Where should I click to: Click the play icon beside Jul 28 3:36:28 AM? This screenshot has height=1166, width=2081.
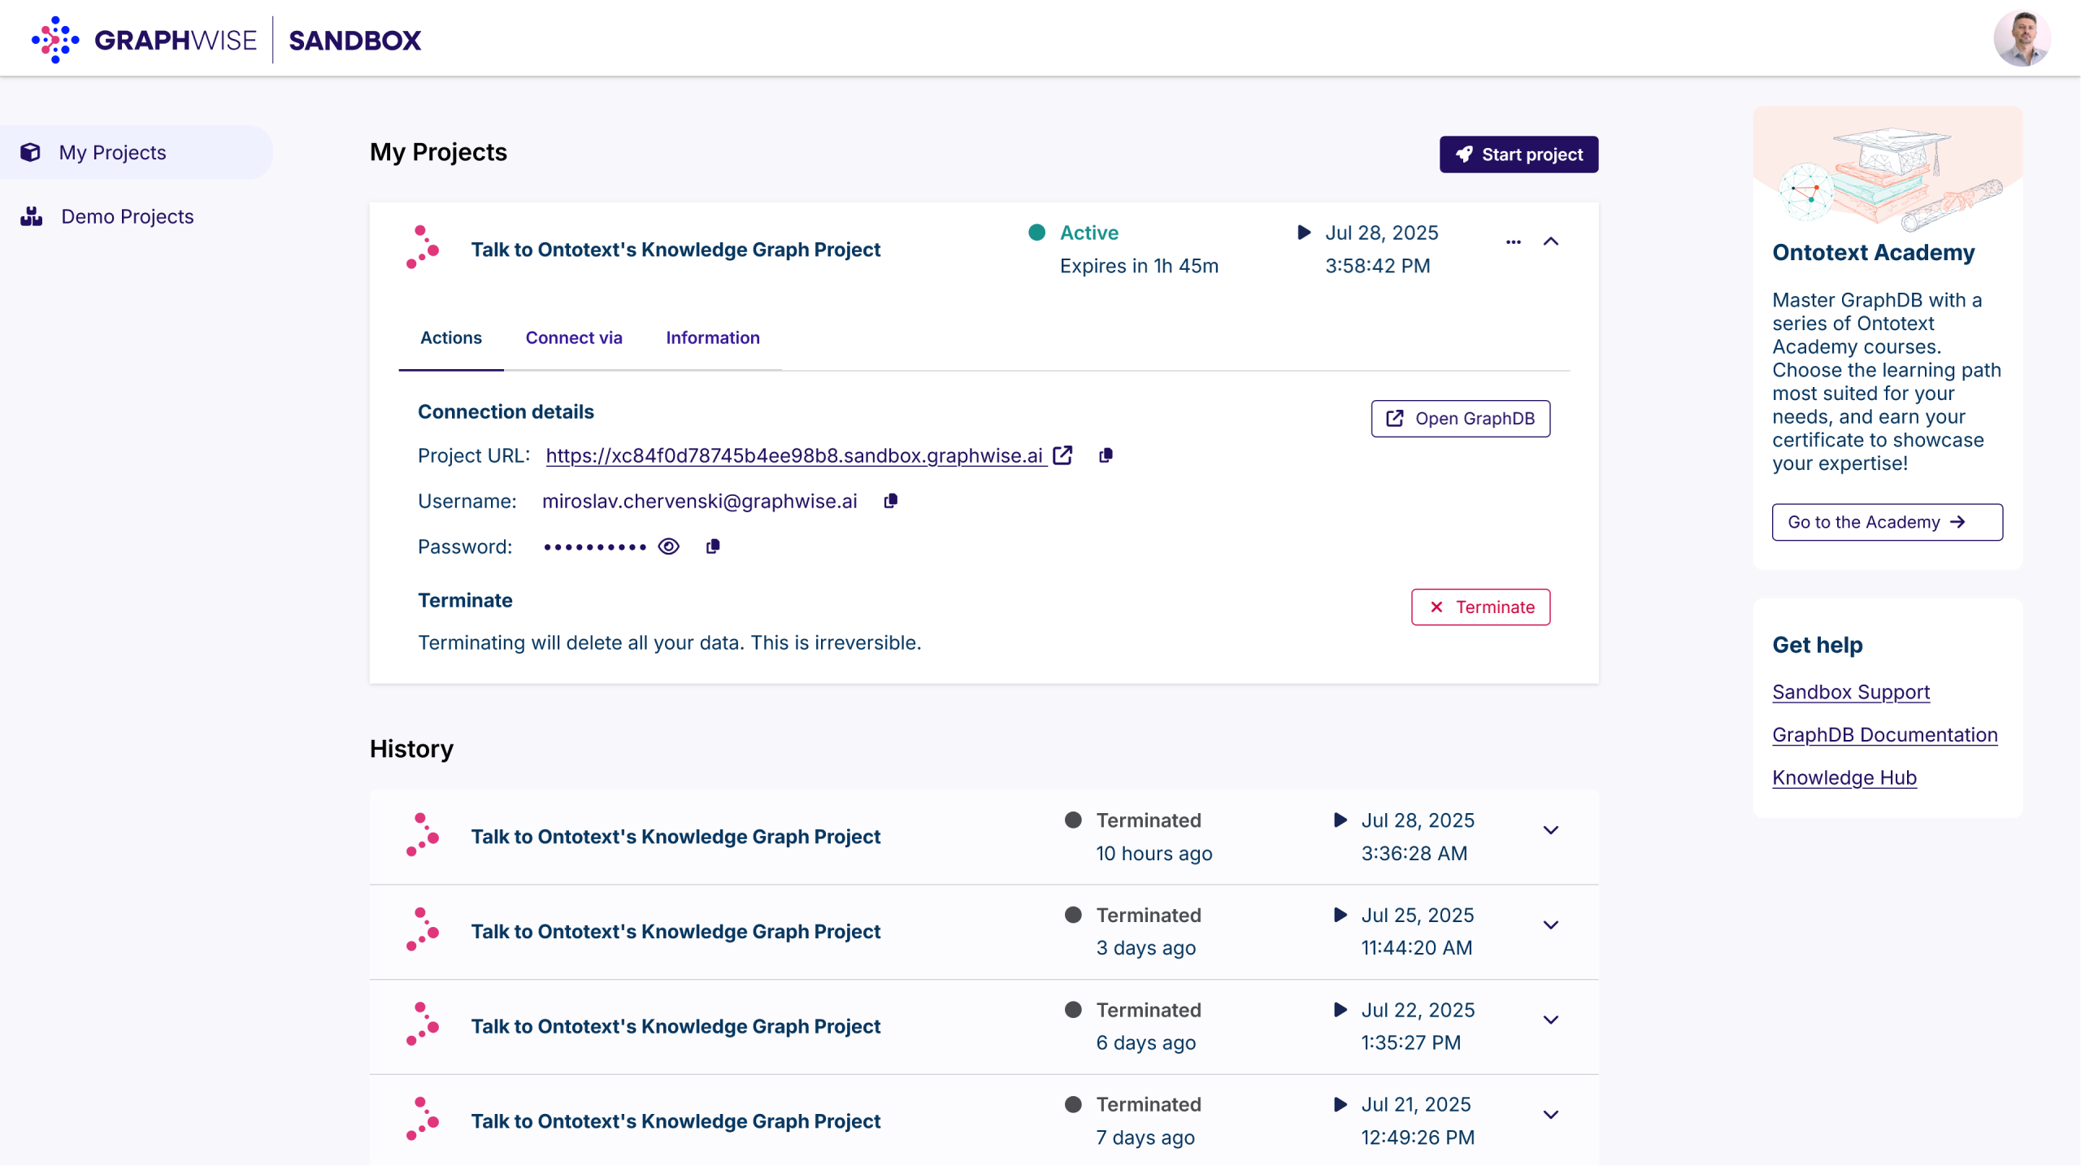tap(1340, 820)
